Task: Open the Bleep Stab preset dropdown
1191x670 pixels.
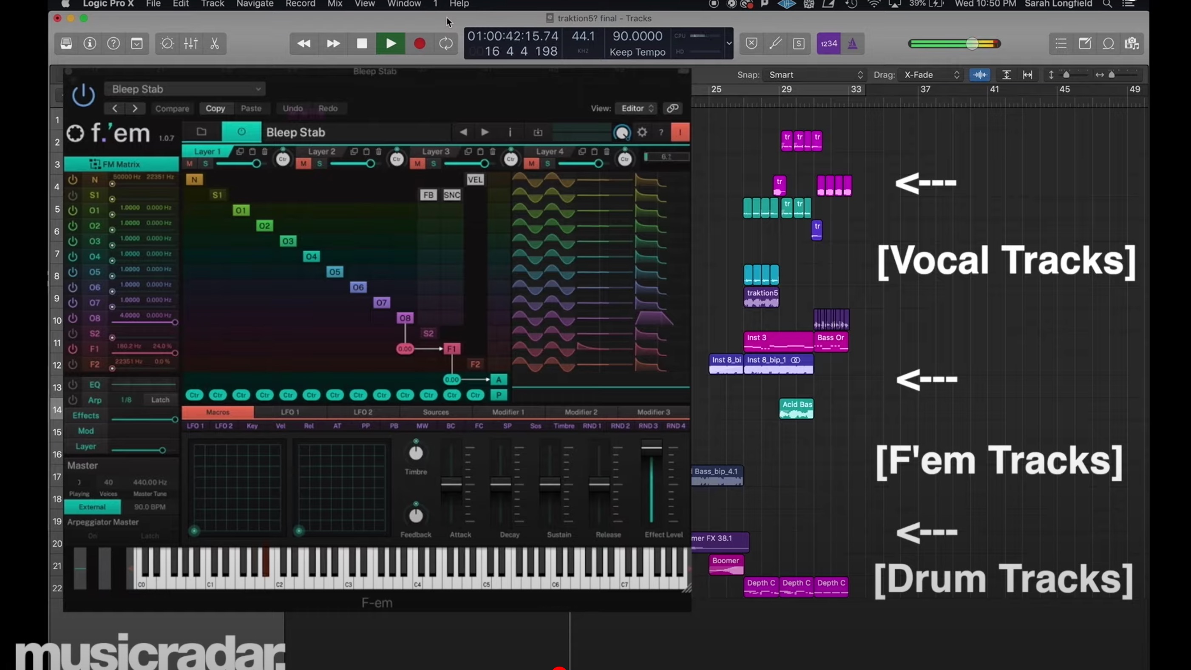Action: (185, 89)
